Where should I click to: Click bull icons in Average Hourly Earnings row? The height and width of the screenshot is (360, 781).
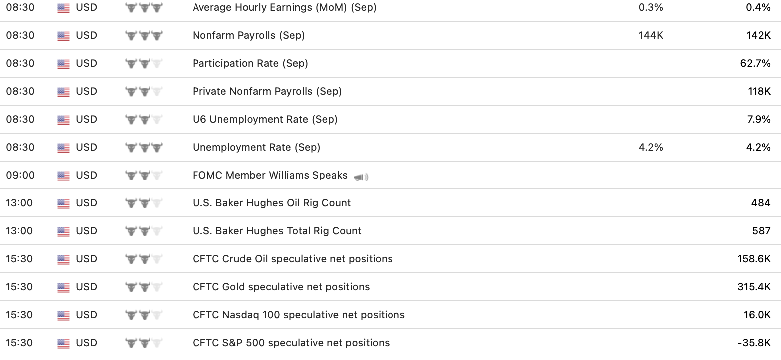click(144, 8)
